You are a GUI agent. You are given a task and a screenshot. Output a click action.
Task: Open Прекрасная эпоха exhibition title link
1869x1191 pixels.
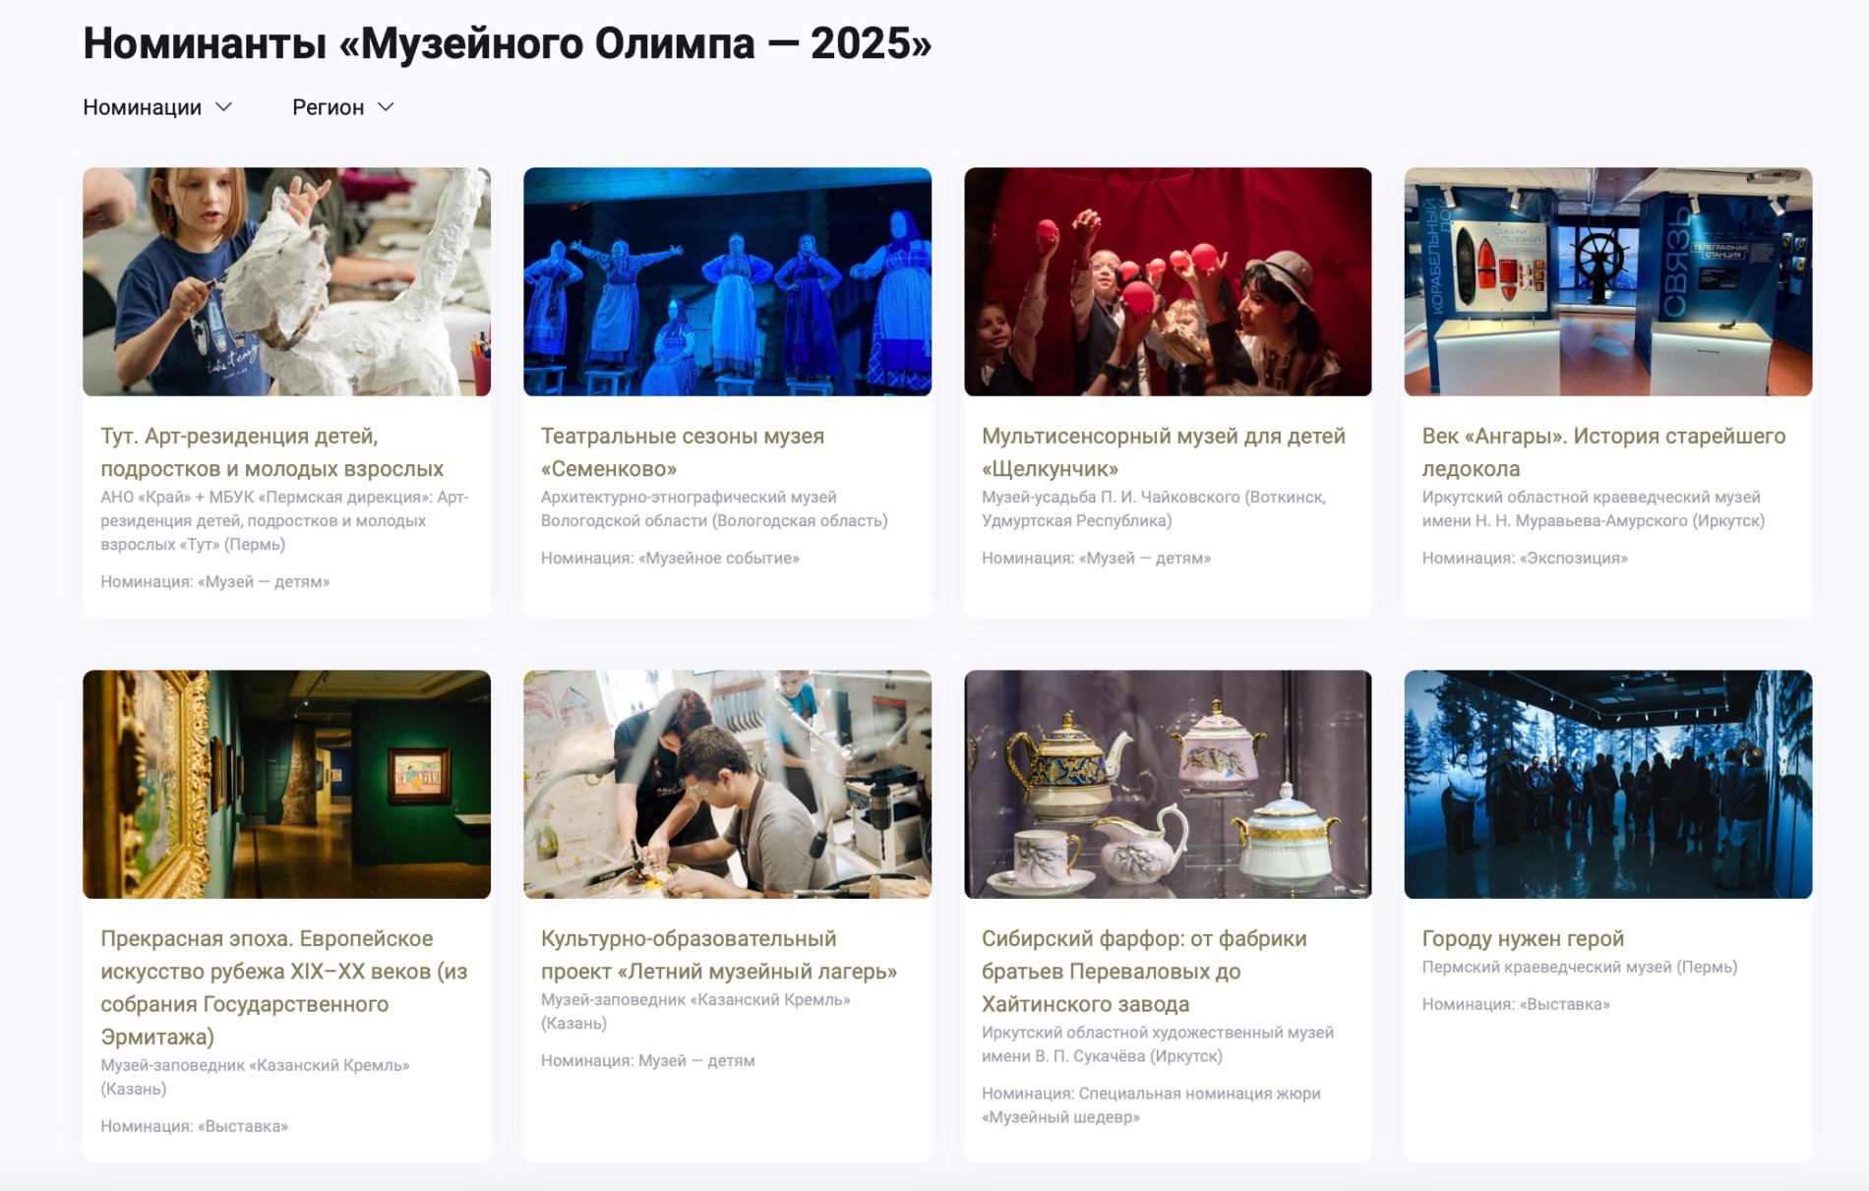tap(284, 987)
